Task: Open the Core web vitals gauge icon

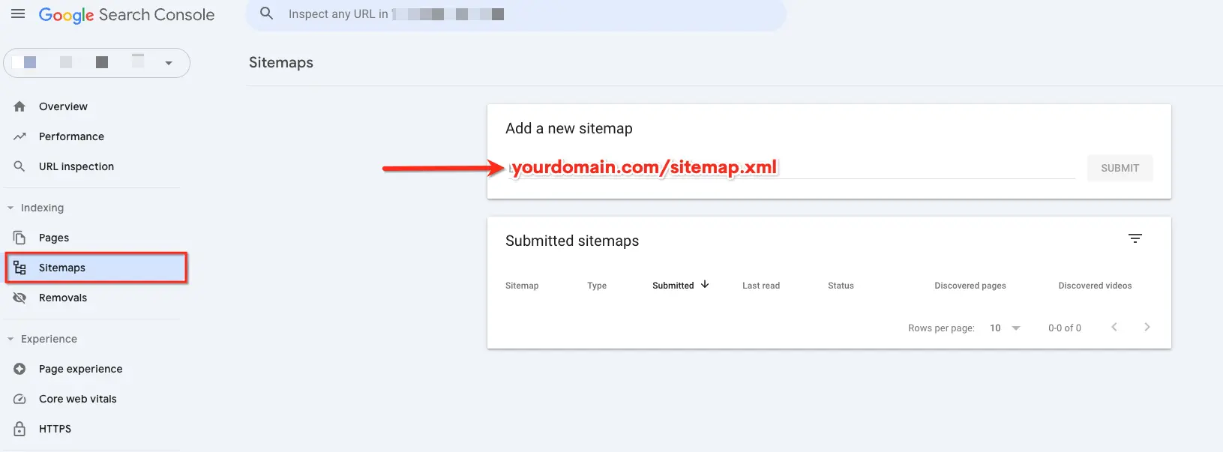Action: (19, 399)
